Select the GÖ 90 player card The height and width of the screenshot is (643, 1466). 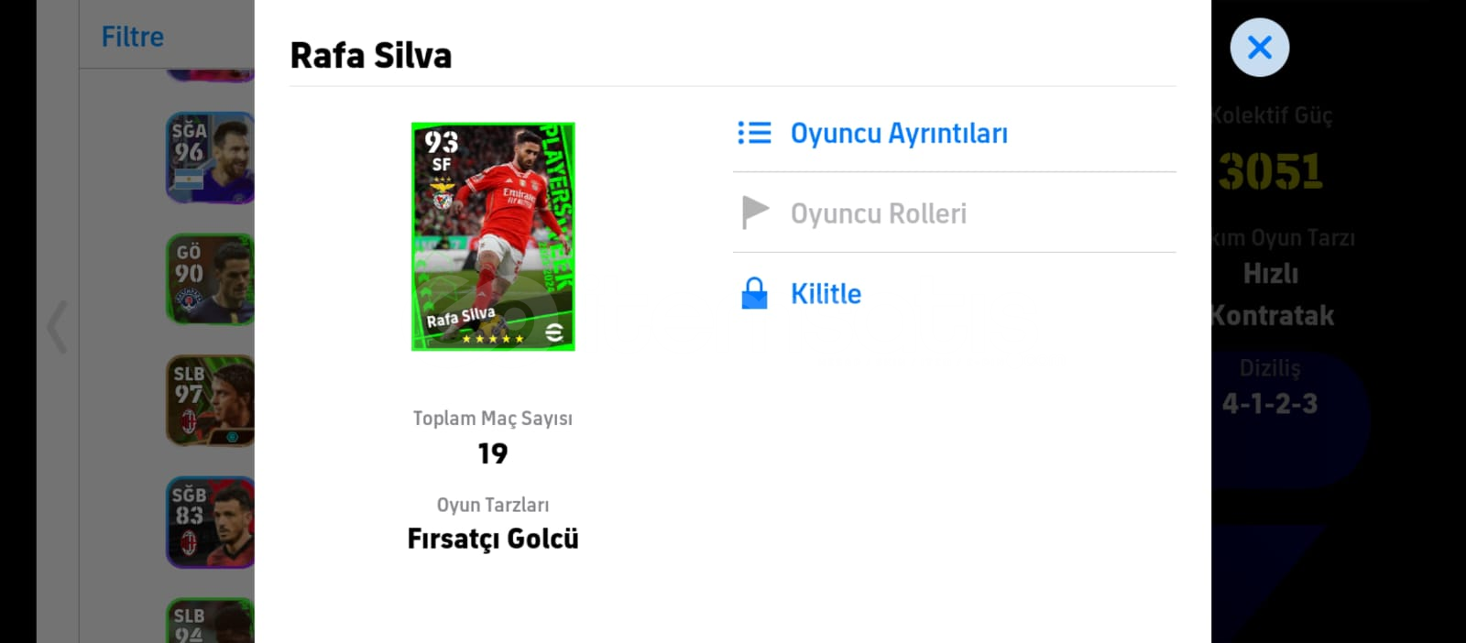tap(210, 278)
